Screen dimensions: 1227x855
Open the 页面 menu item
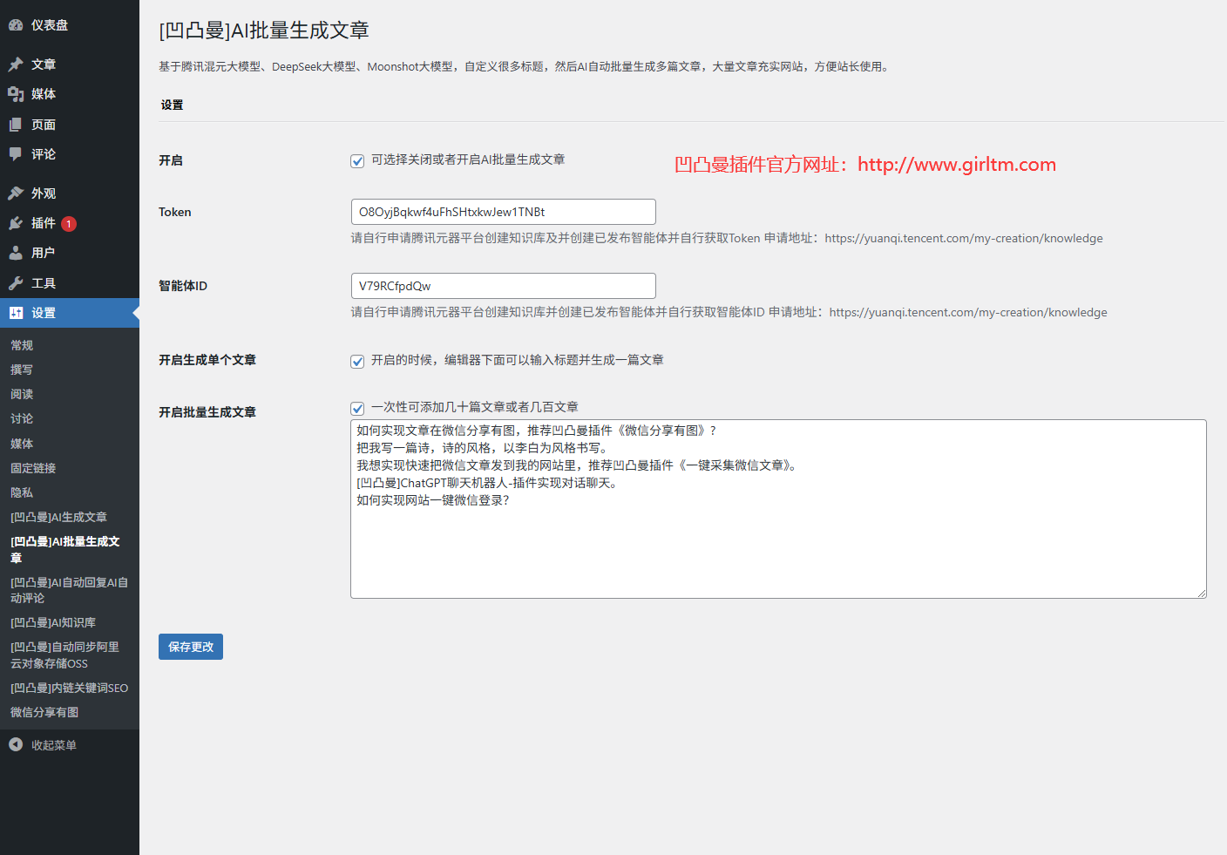click(70, 125)
